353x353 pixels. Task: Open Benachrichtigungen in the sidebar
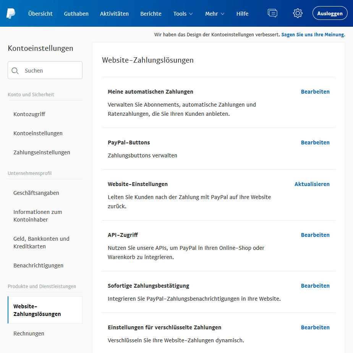(x=38, y=266)
